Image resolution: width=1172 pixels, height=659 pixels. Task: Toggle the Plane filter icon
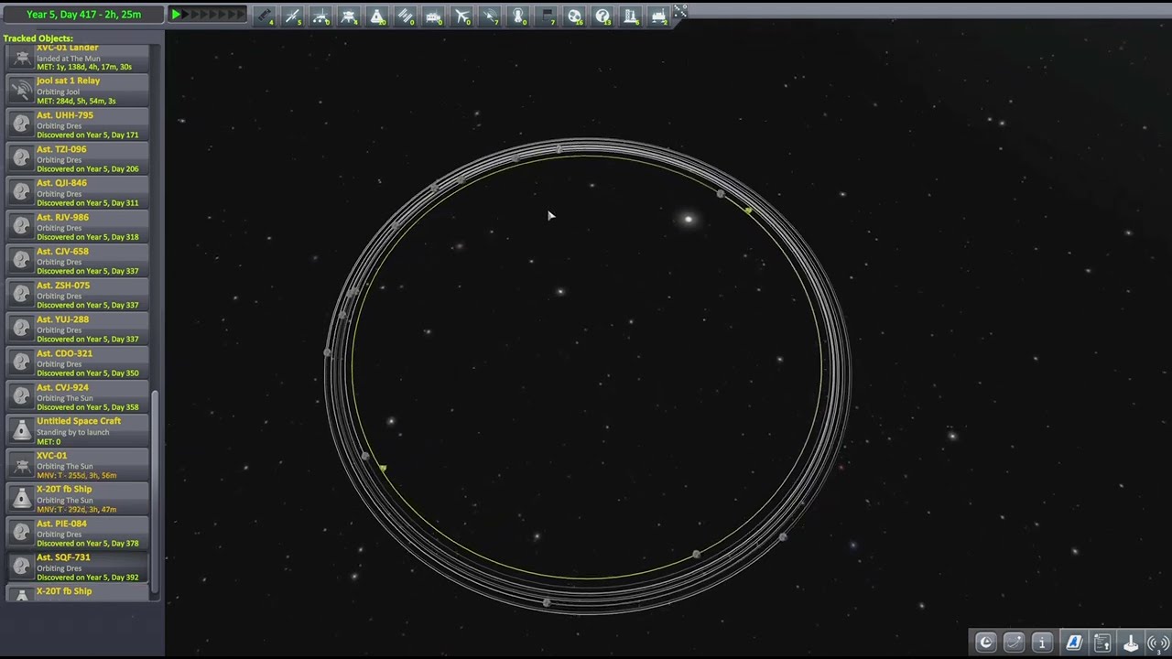click(x=462, y=16)
